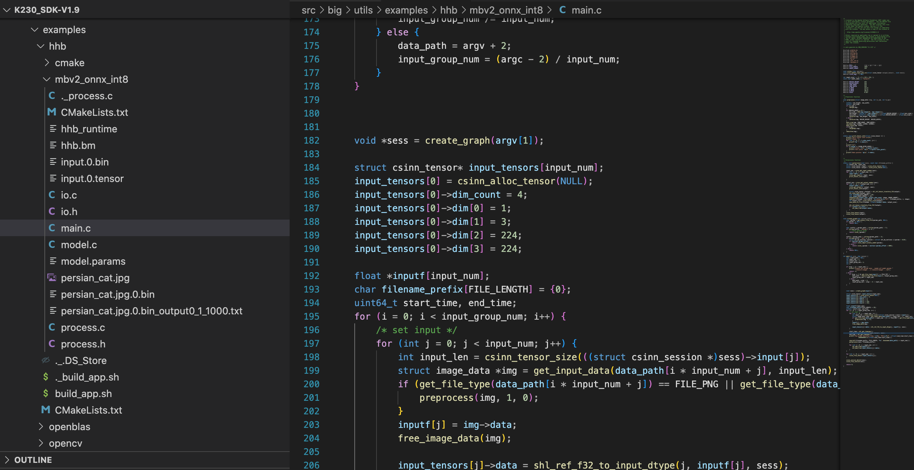Image resolution: width=914 pixels, height=470 pixels.
Task: Click the file icon next to input.0.bin
Action: 53,162
